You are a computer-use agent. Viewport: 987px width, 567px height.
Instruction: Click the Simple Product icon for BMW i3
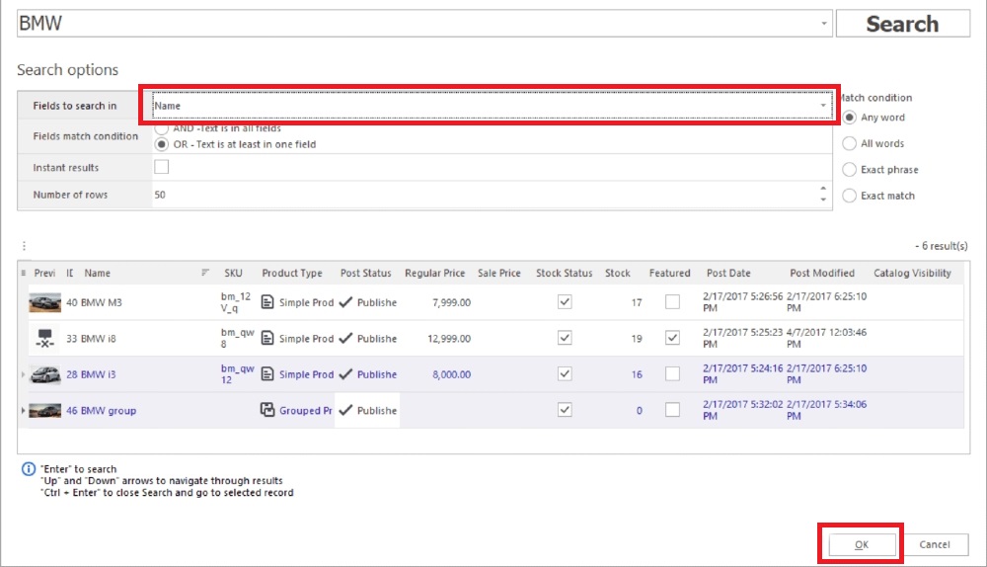point(267,374)
